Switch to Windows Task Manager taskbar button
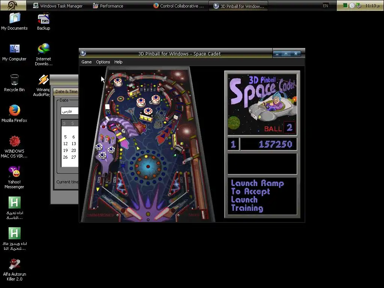This screenshot has width=384, height=288. click(58, 6)
